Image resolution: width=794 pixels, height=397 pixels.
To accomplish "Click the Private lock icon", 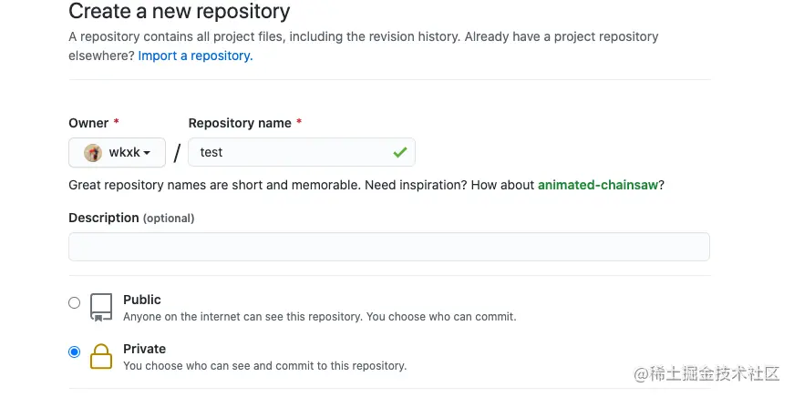I will pos(100,357).
